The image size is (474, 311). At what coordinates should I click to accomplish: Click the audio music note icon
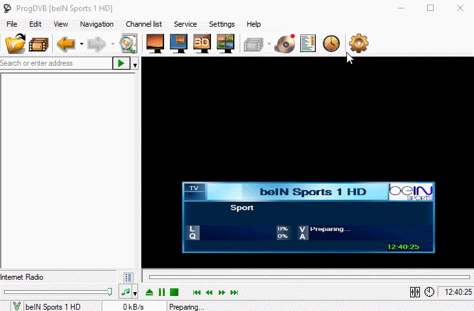125,292
